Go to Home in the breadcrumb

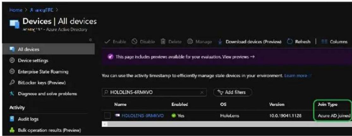16,10
